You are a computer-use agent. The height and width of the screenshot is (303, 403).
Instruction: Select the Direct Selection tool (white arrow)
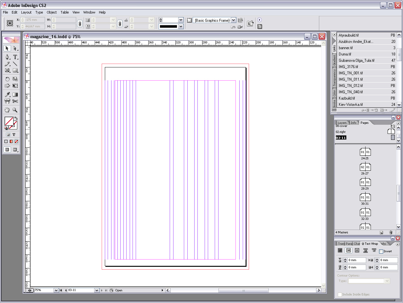tap(15, 48)
